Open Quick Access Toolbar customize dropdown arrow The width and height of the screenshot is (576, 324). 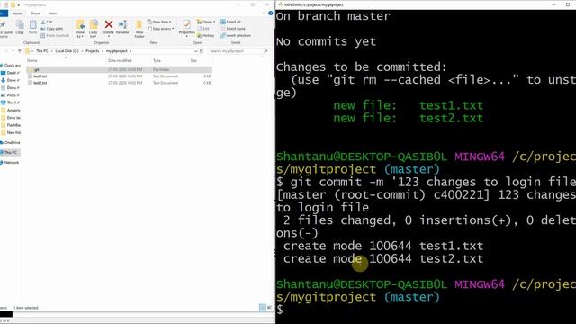pyautogui.click(x=19, y=5)
